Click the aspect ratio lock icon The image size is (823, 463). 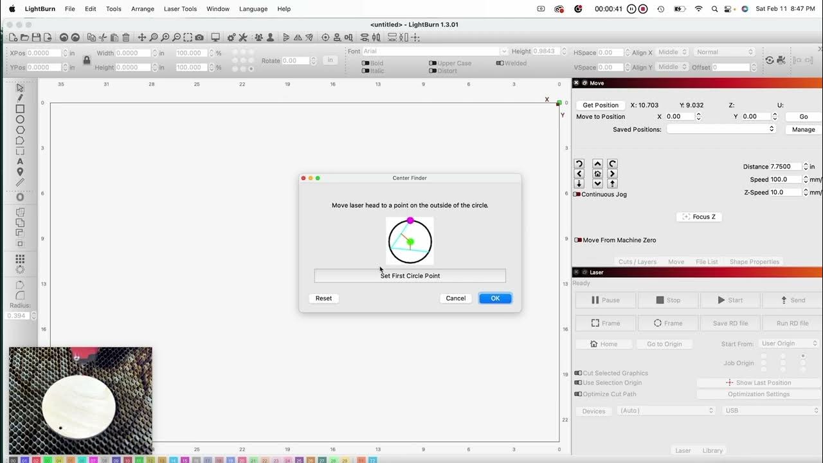click(x=87, y=60)
